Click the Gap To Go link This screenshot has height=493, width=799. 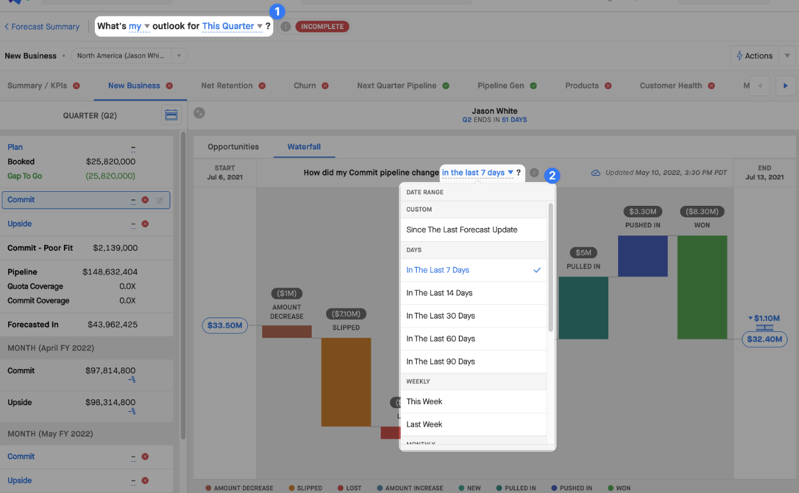tap(25, 176)
